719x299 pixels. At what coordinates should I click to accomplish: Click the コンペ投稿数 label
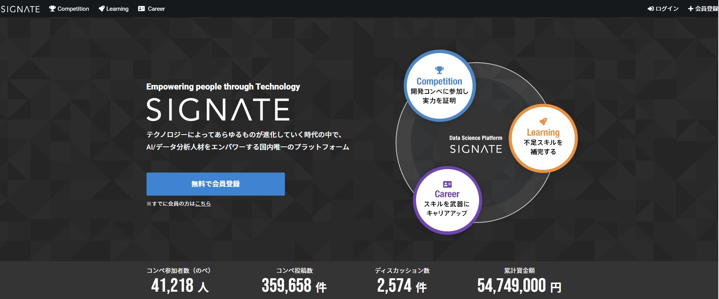(295, 271)
